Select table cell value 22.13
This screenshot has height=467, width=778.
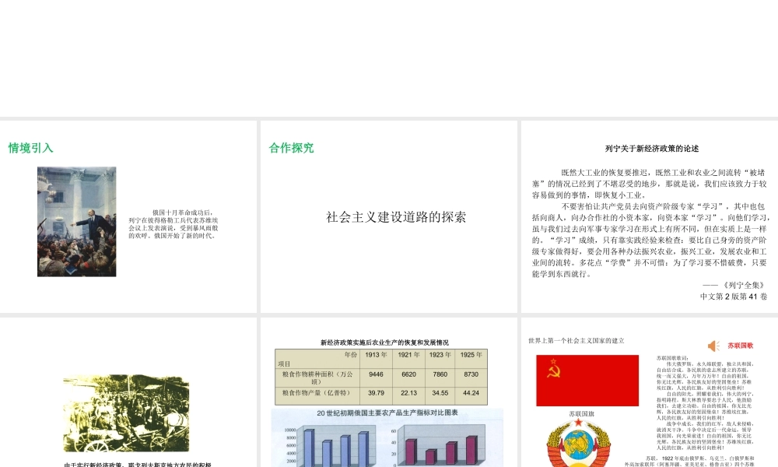(409, 392)
